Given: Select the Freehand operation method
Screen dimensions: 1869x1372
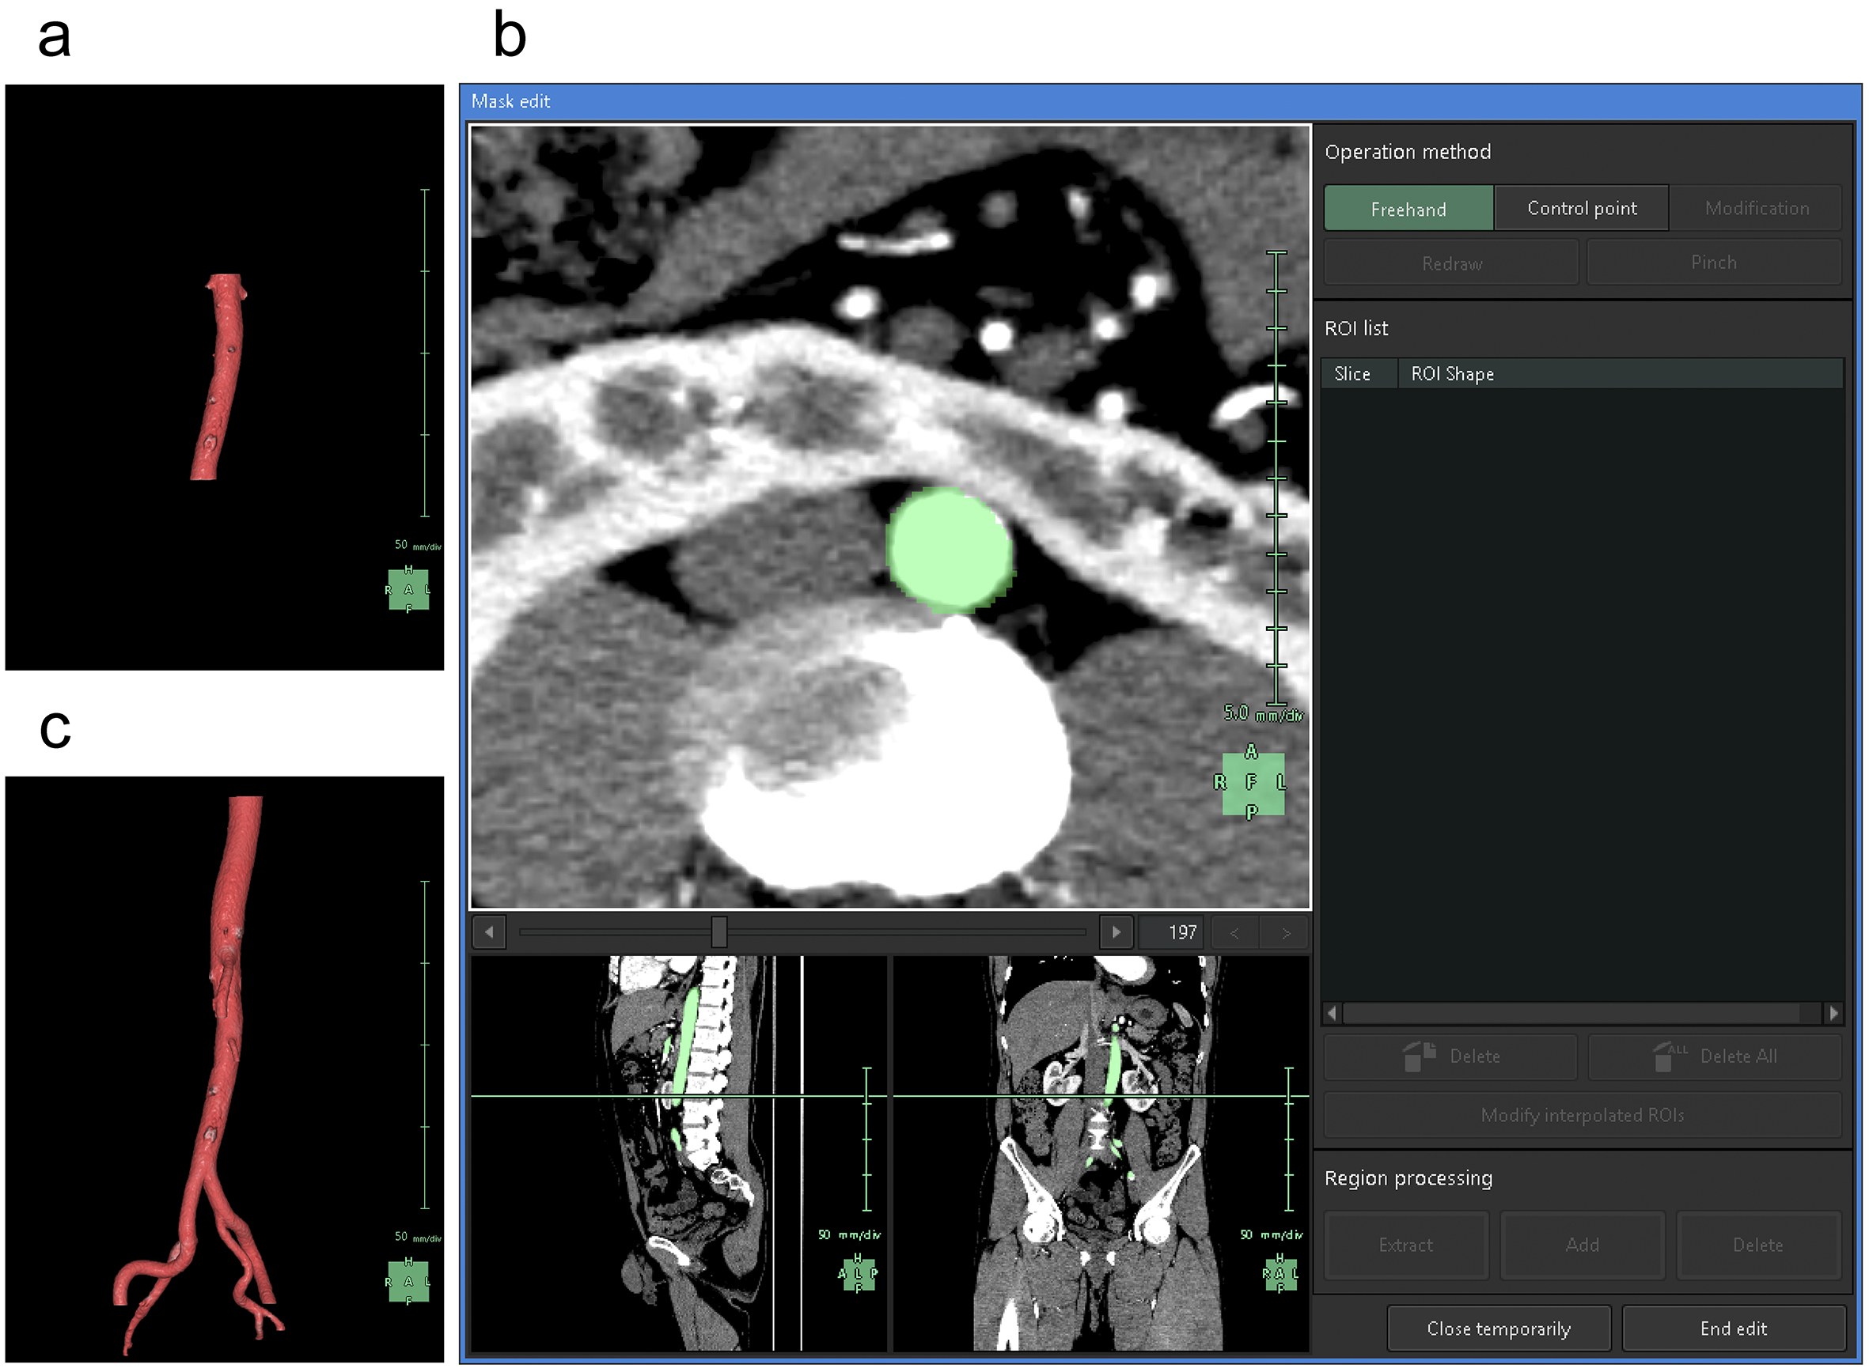Looking at the screenshot, I should click(1408, 209).
